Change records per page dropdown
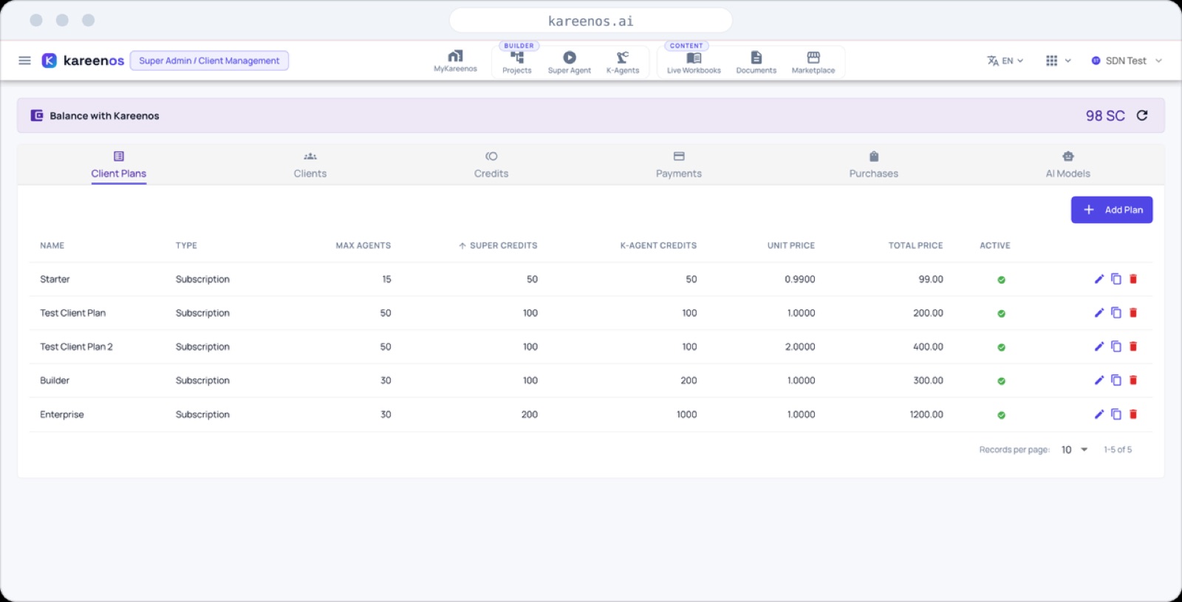This screenshot has width=1182, height=602. pos(1074,450)
